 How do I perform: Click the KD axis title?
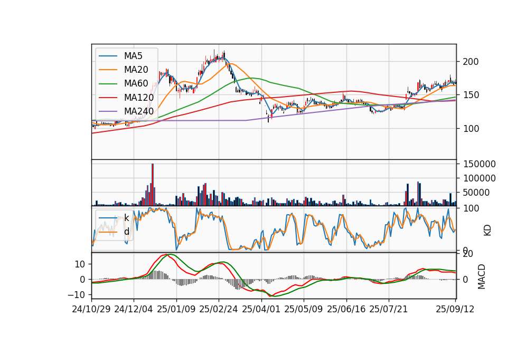tap(487, 231)
